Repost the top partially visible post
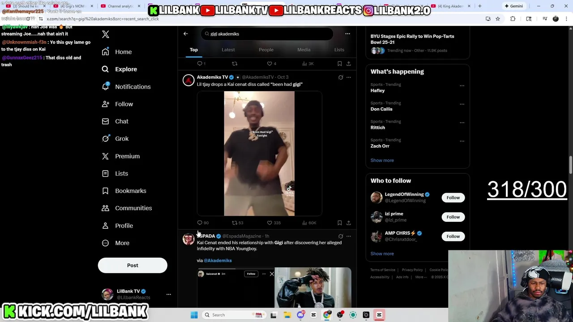573x322 pixels. coord(235,64)
